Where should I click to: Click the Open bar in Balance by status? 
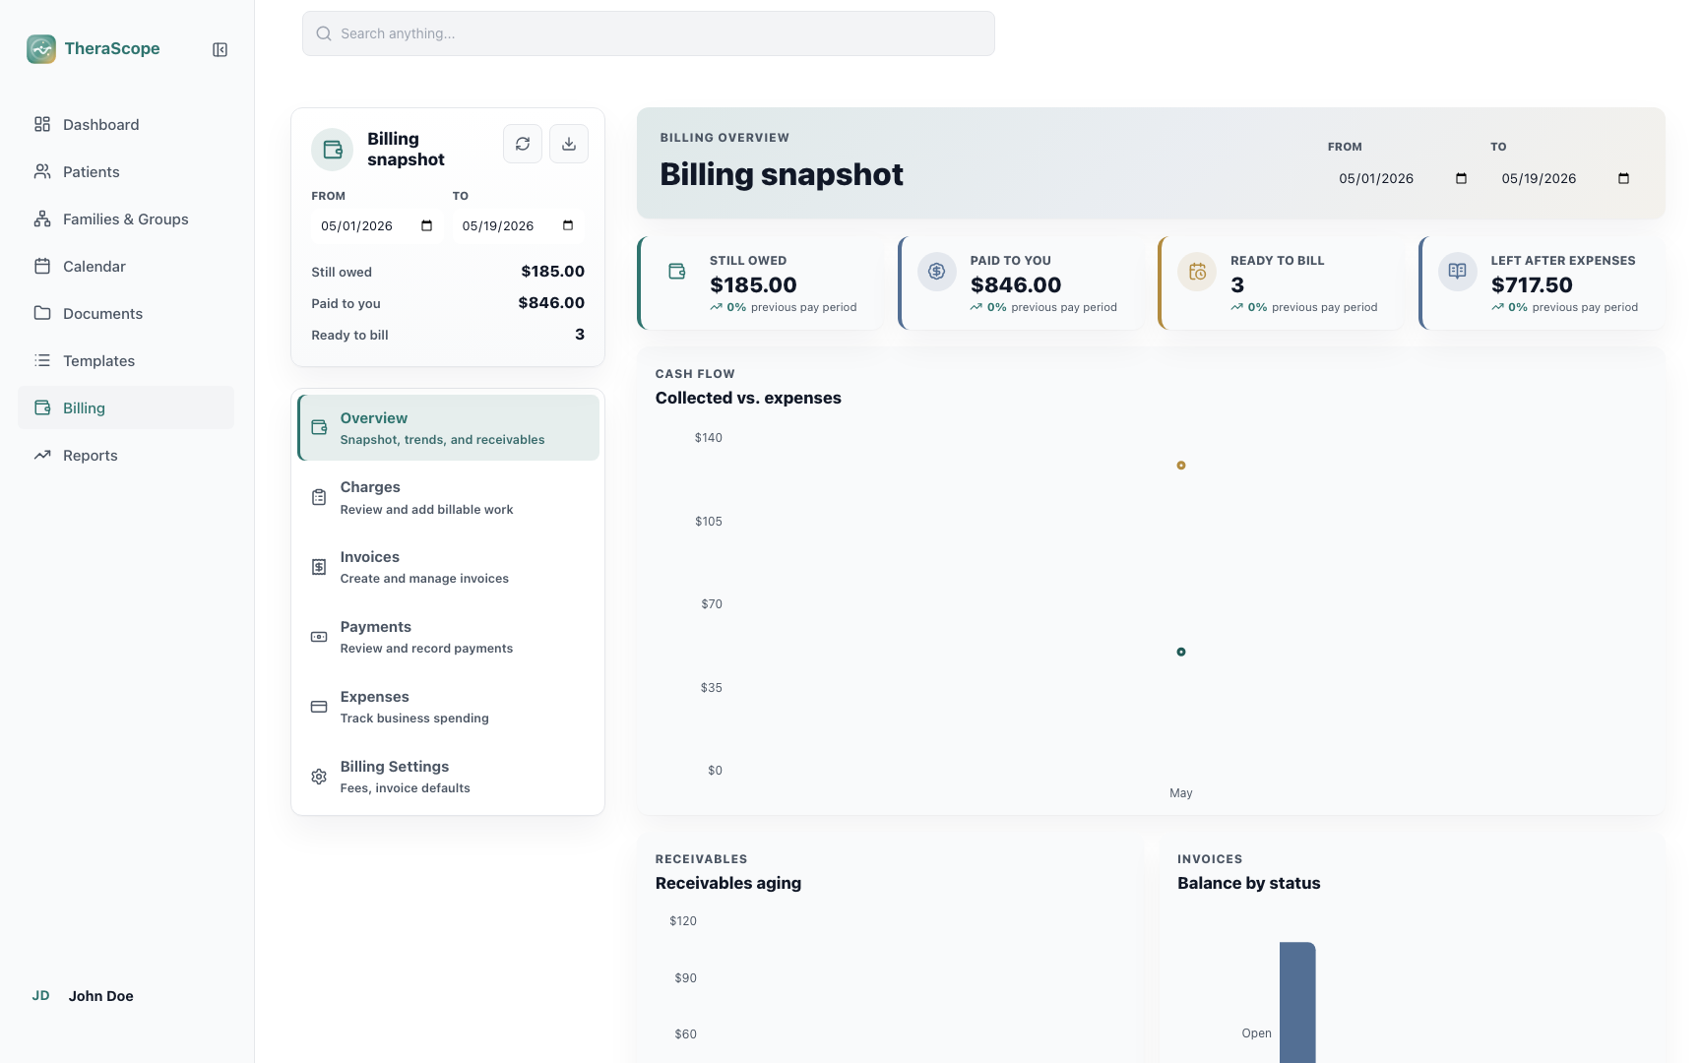(x=1297, y=1002)
